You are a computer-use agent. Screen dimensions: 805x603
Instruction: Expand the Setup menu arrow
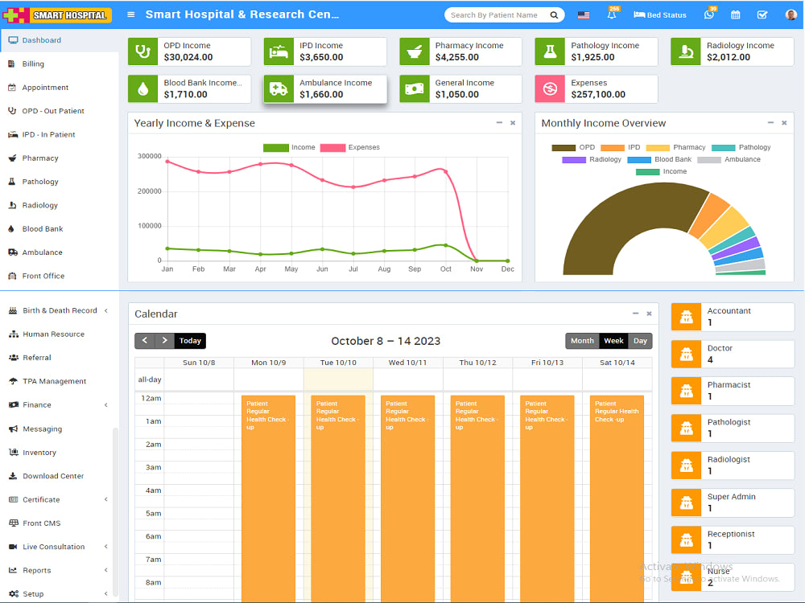[x=105, y=593]
